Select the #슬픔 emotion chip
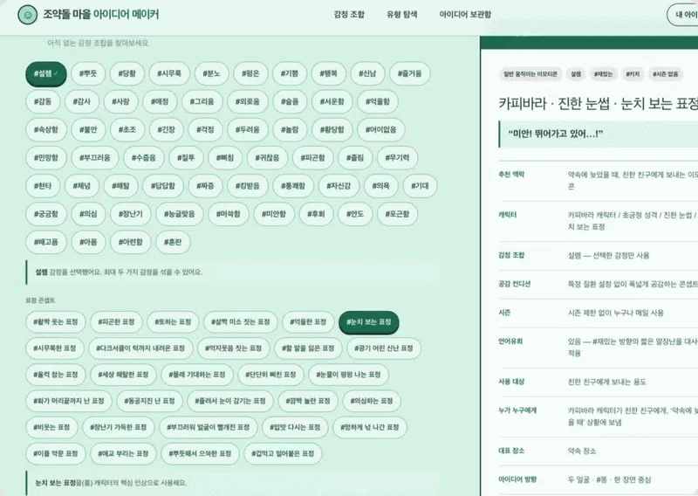Viewport: 698px width, 496px height. [290, 101]
